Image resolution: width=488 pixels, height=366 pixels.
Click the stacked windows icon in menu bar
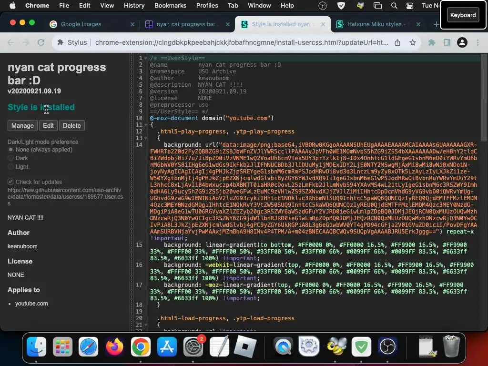point(377,6)
